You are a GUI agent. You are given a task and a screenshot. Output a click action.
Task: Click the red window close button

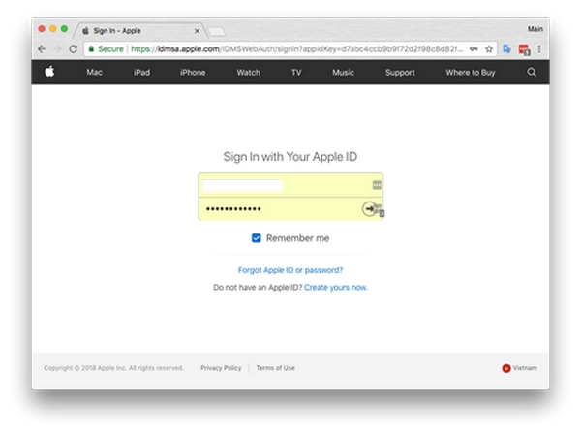tap(42, 28)
